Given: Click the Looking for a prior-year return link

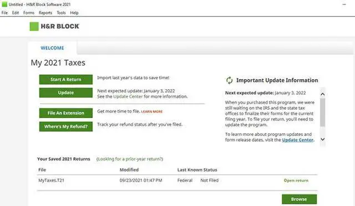Looking at the screenshot, I should click(x=130, y=159).
